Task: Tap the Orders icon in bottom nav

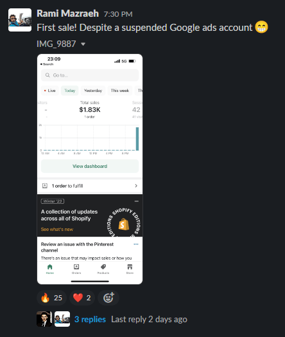Action: 76,269
